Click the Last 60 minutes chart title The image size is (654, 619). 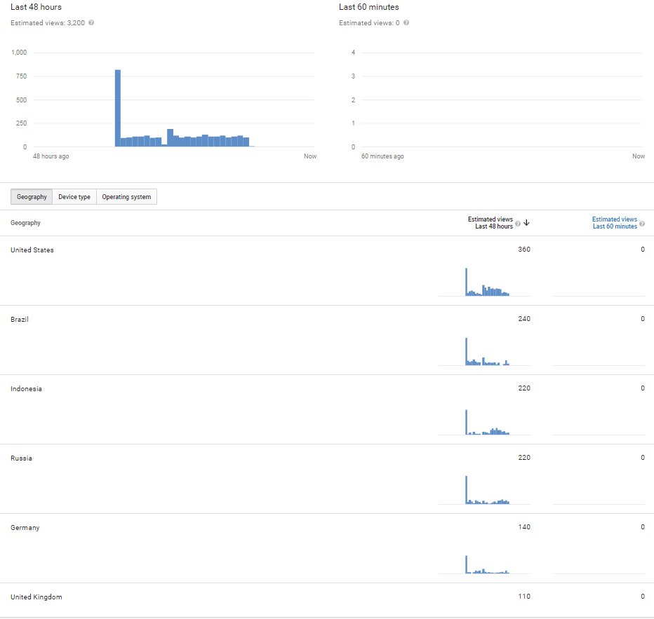(x=368, y=7)
